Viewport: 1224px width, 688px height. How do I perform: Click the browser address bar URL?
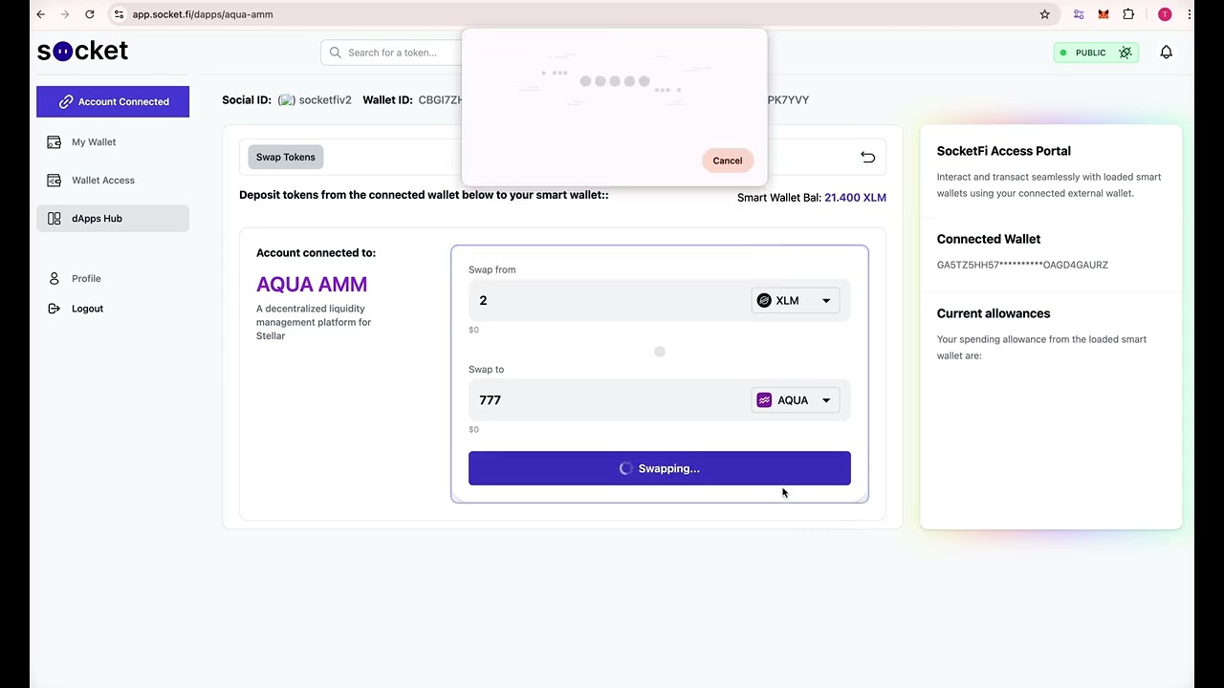pyautogui.click(x=203, y=14)
